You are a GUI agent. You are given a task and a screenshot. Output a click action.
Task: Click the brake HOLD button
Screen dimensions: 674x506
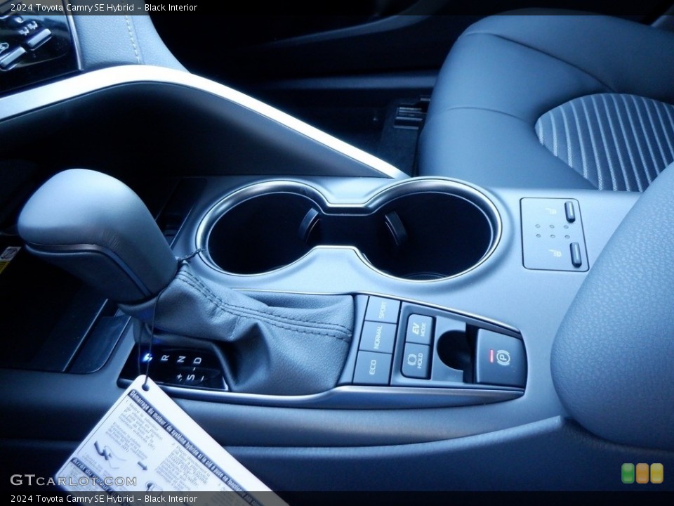415,361
